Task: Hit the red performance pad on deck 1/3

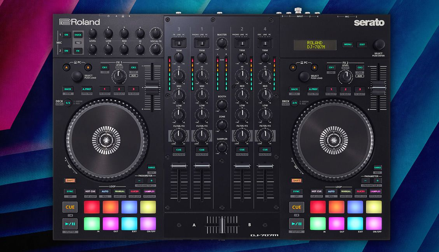Action: coord(91,207)
